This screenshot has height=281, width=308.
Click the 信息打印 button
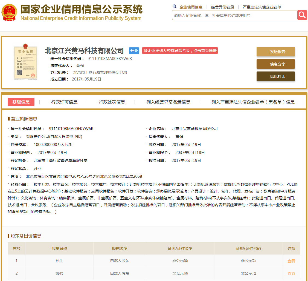275,76
